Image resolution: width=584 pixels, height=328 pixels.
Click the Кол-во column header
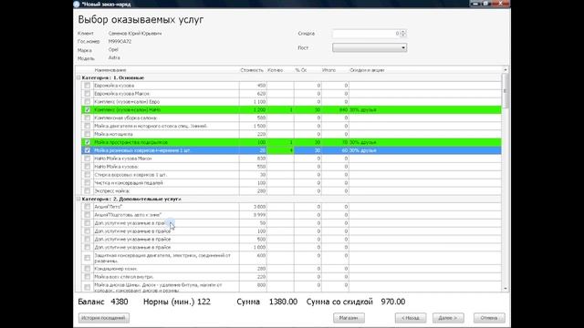point(276,70)
